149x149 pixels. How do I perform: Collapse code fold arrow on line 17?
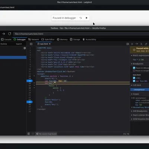click(34, 85)
